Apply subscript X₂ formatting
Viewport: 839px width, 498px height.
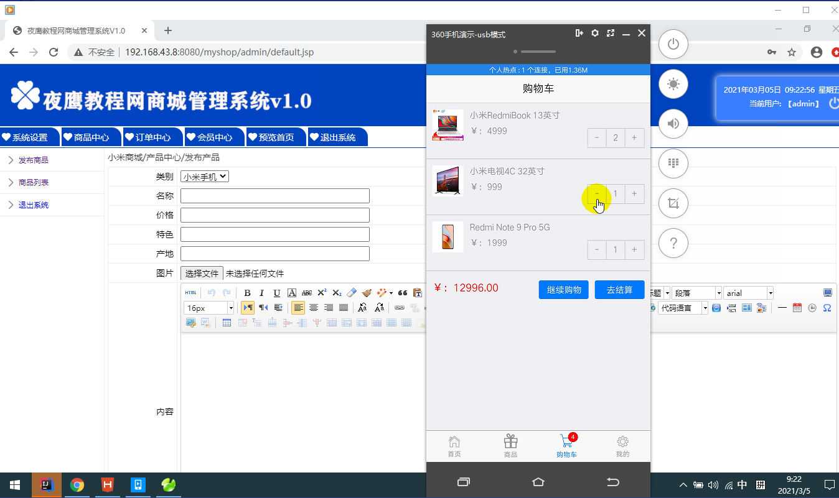[x=337, y=293]
